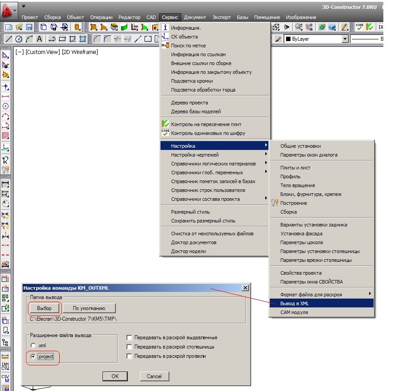The height and width of the screenshot is (391, 405).
Task: Select the .xml file extension option
Action: point(33,345)
